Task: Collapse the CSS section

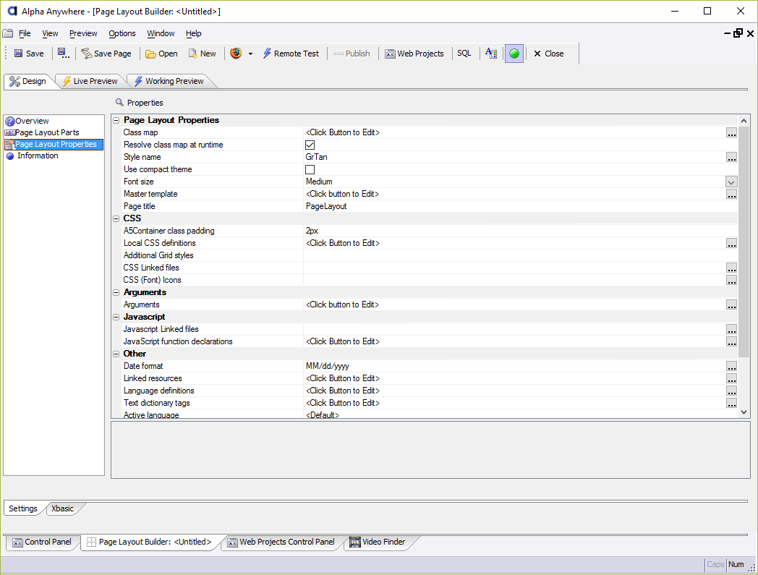Action: tap(116, 218)
